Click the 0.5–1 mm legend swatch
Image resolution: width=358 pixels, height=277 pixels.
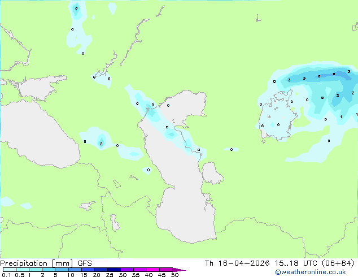click(23, 270)
